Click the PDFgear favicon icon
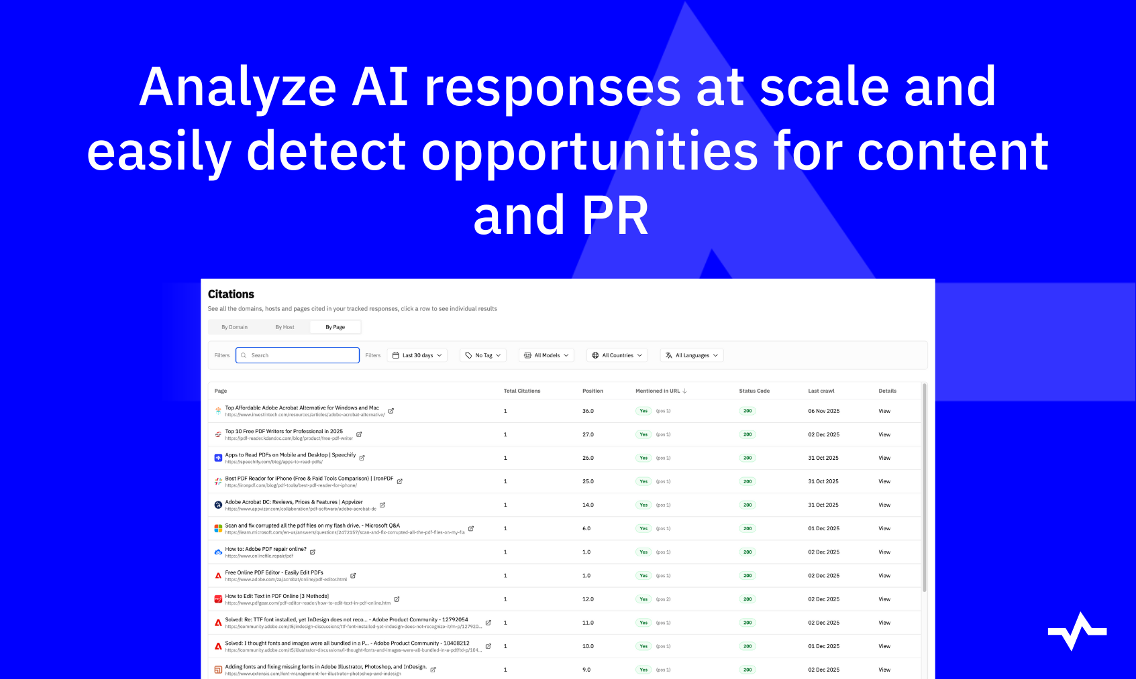The width and height of the screenshot is (1136, 679). pyautogui.click(x=218, y=599)
